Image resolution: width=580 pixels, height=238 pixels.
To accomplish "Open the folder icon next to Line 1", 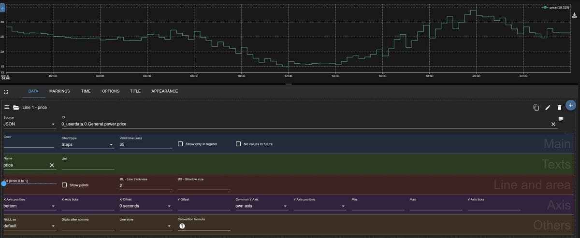I will coord(16,107).
